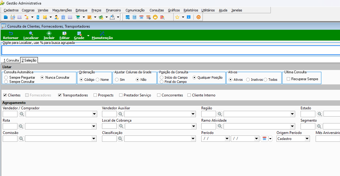Open the Região dropdown list
The width and height of the screenshot is (340, 176).
(x=292, y=114)
